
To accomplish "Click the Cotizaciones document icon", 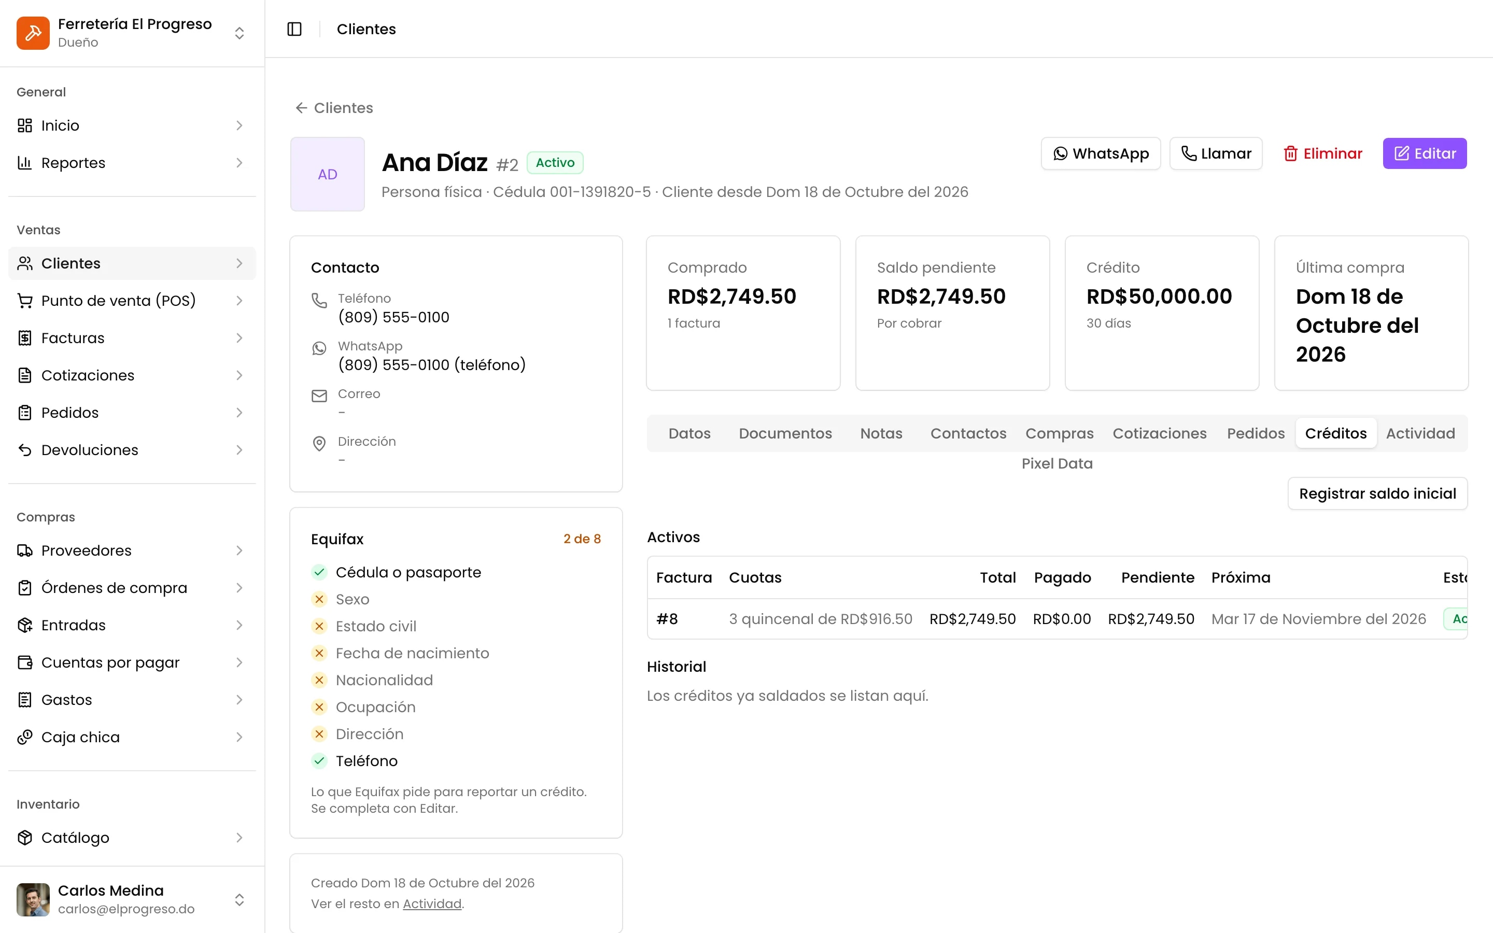I will [x=25, y=375].
